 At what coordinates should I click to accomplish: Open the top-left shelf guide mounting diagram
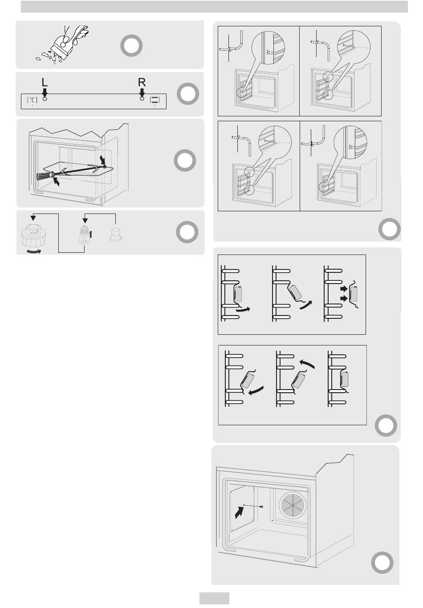[x=258, y=70]
